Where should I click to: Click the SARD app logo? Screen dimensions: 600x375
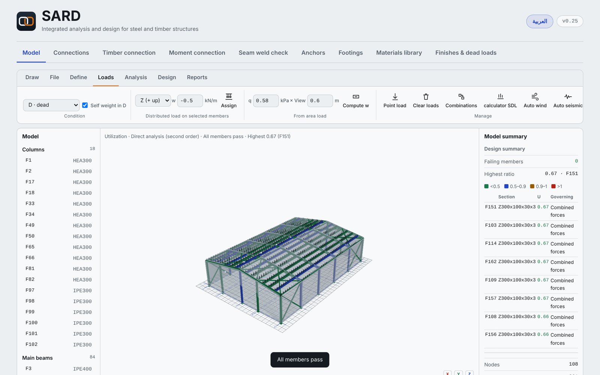pos(26,21)
